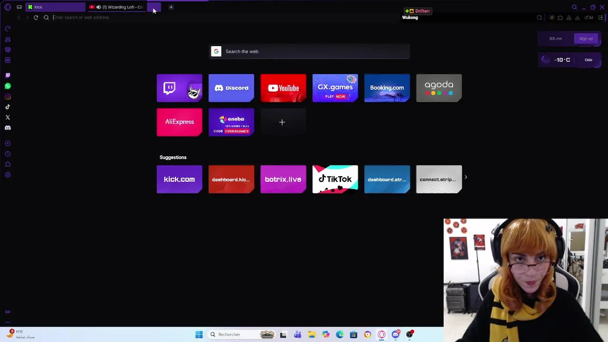Image resolution: width=608 pixels, height=342 pixels.
Task: Open the AliExpress speed dial tile
Action: tap(180, 122)
